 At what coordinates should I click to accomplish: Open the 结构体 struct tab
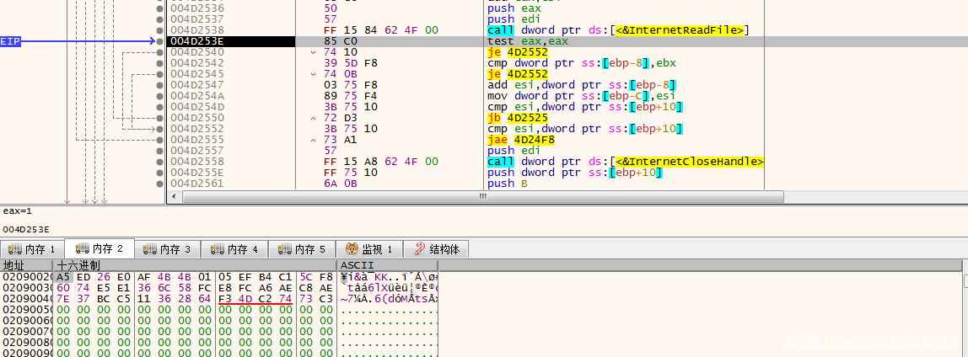437,249
